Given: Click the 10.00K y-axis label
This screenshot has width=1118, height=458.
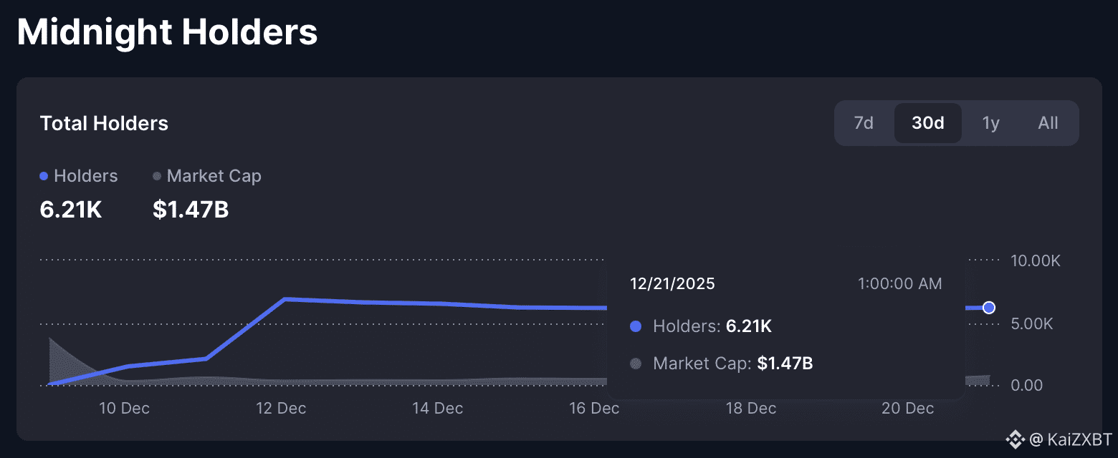Looking at the screenshot, I should point(1035,260).
